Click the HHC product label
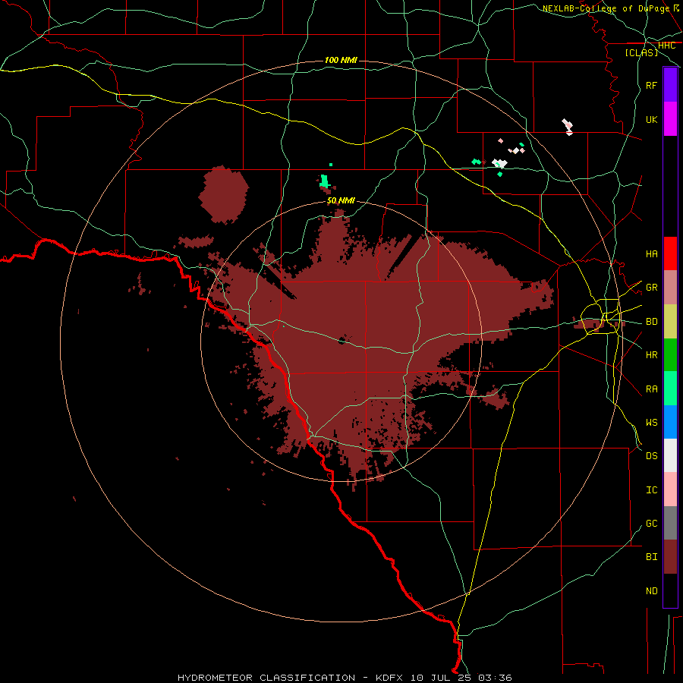Image resolution: width=683 pixels, height=683 pixels. tap(666, 46)
